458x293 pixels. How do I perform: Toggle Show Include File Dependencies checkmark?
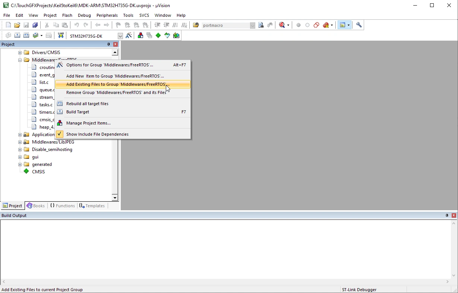click(60, 134)
